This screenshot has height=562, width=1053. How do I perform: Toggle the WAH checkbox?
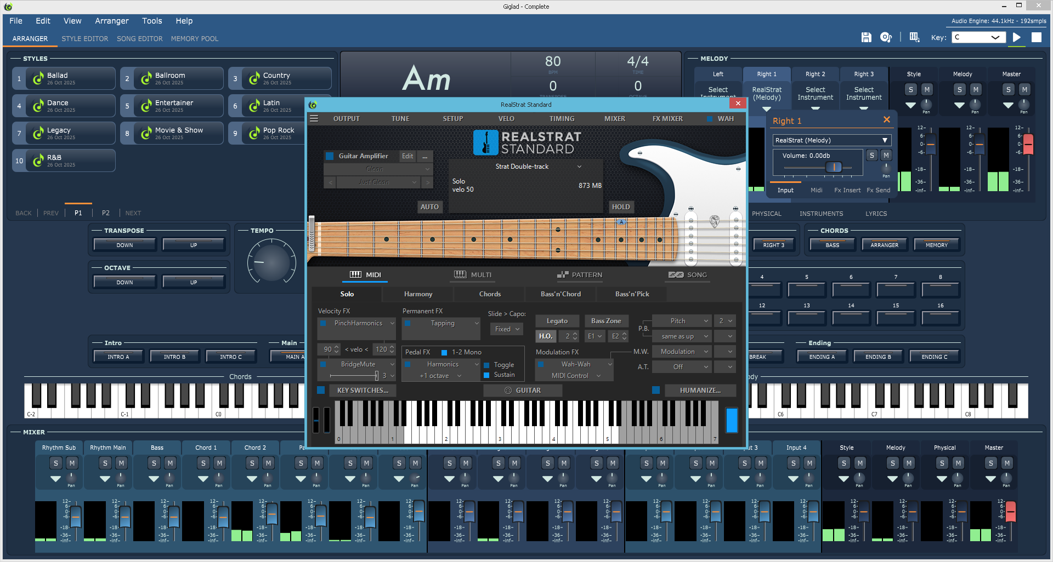coord(710,119)
